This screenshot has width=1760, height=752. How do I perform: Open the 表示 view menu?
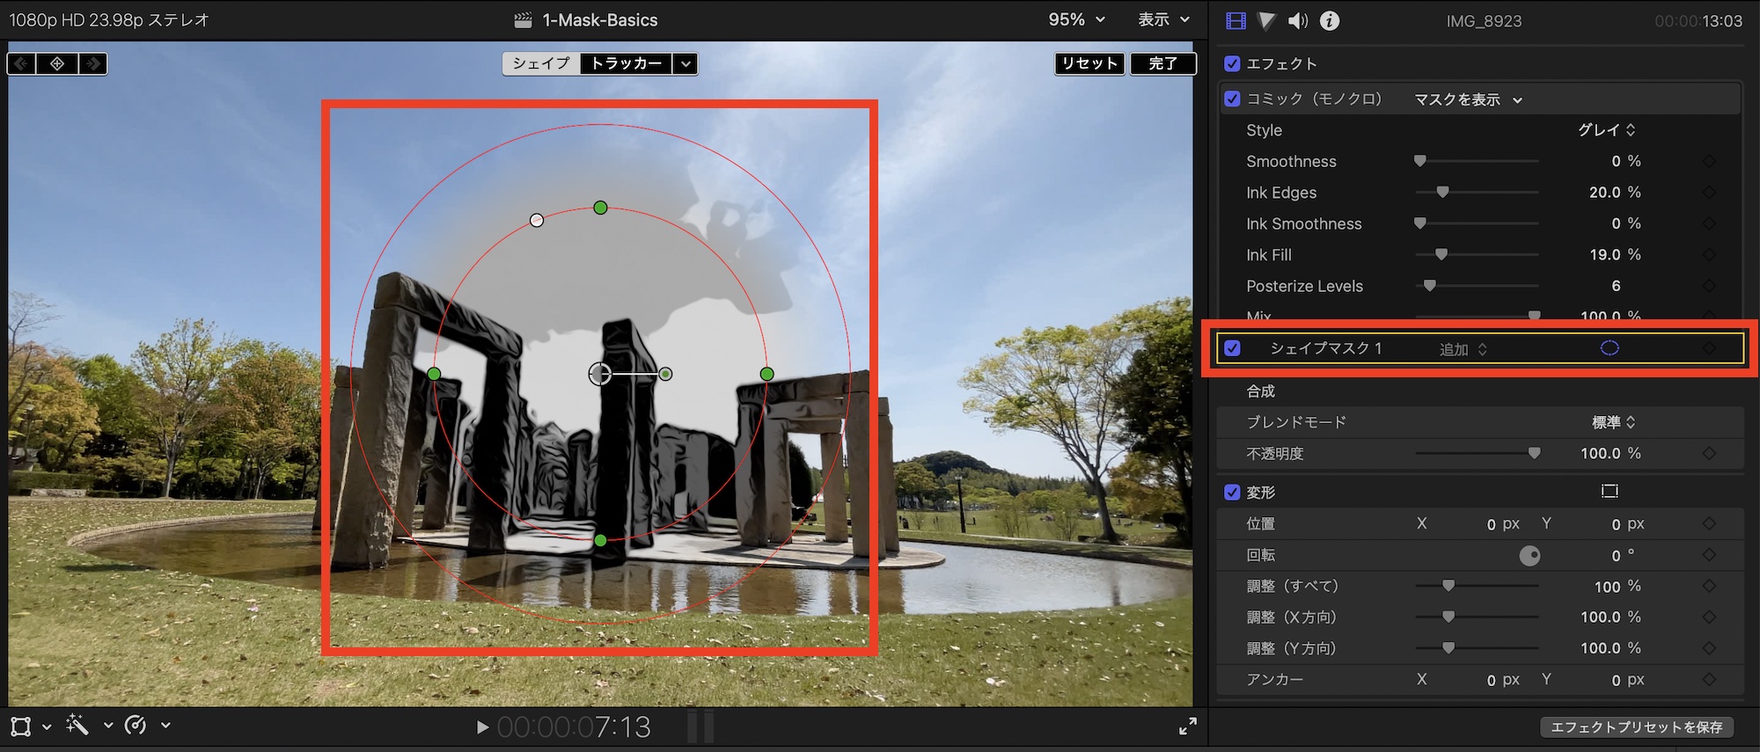pos(1162,19)
